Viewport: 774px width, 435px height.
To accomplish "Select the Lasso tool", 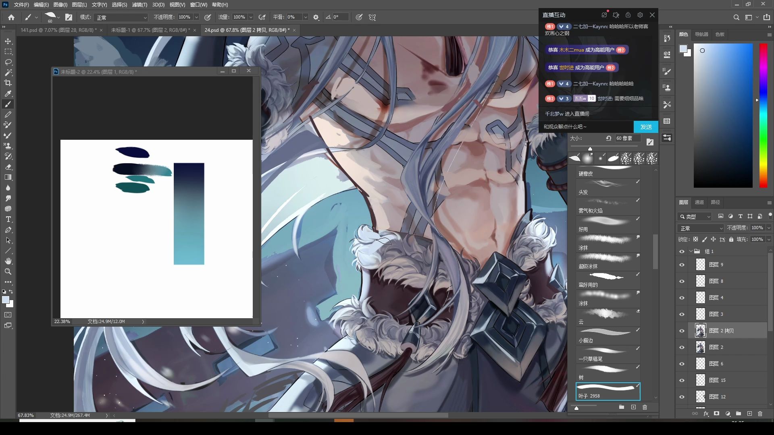I will [x=8, y=62].
